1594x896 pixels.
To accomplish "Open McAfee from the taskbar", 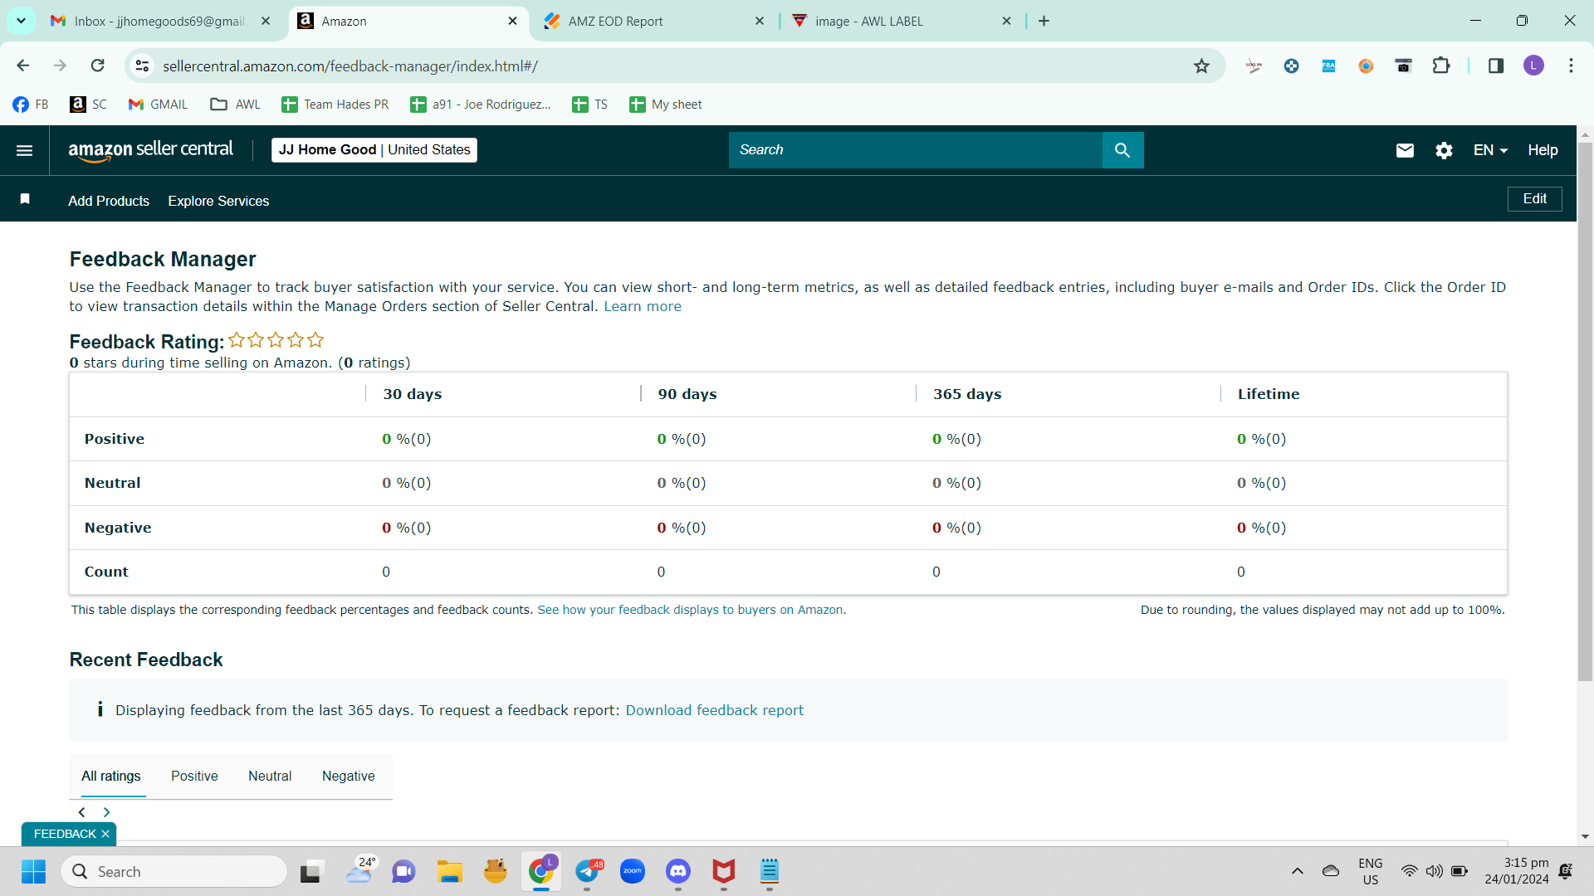I will [724, 871].
